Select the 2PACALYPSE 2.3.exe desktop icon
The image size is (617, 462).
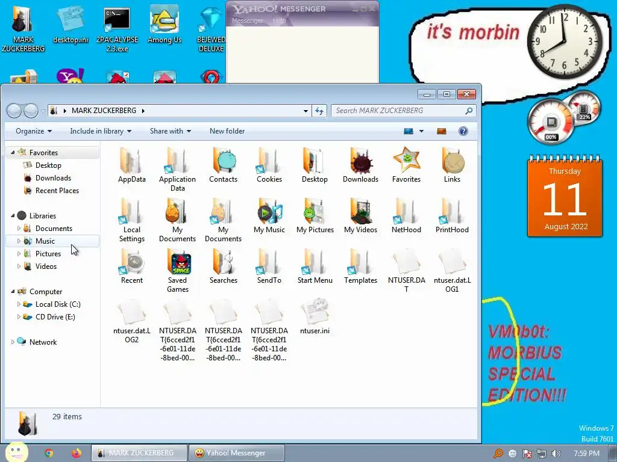tap(117, 30)
